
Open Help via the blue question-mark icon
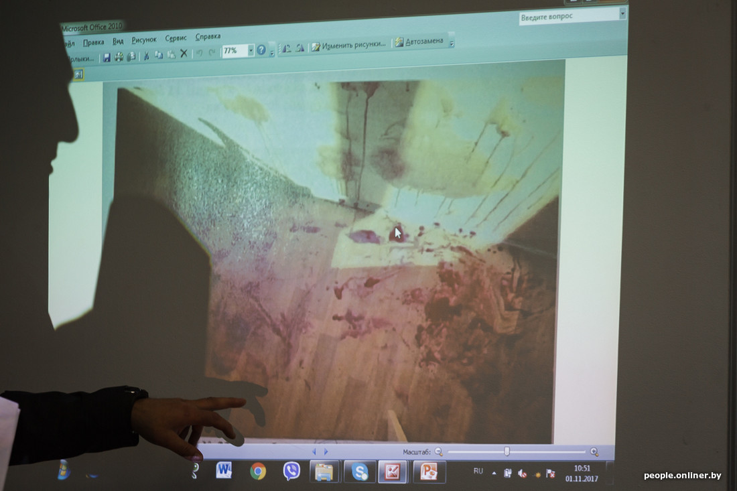[261, 50]
